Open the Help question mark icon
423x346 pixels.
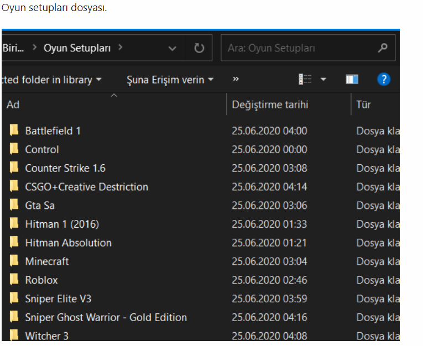tap(384, 80)
